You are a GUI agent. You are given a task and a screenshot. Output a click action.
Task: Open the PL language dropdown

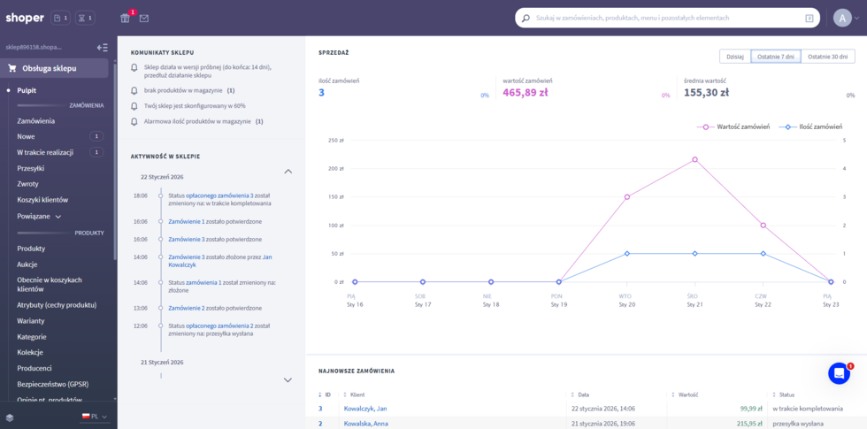(x=94, y=416)
